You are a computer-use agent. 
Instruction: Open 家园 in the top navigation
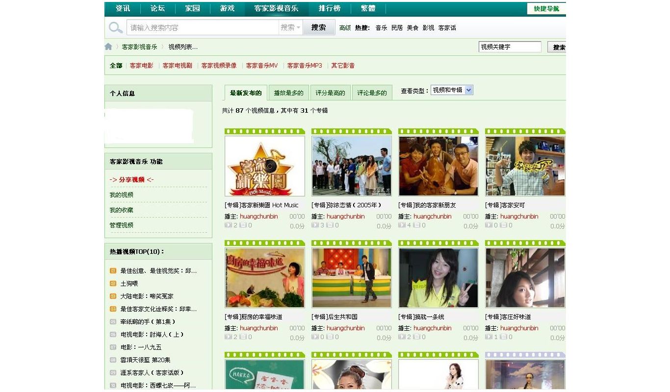click(x=192, y=8)
